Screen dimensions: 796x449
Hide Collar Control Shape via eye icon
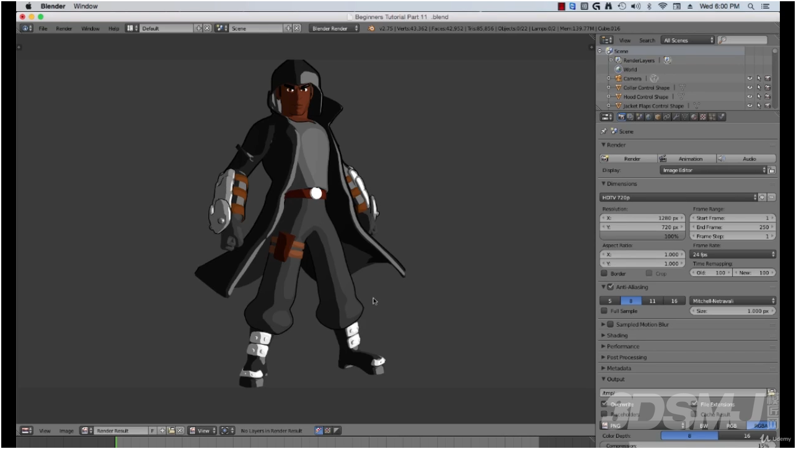tap(750, 88)
